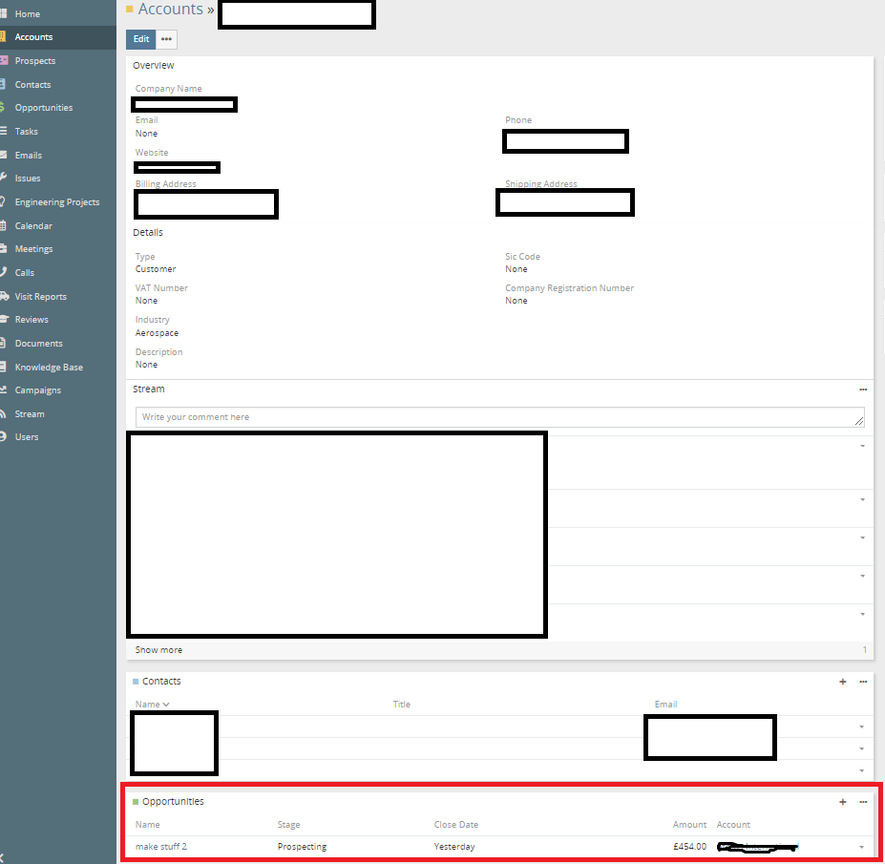Viewport: 885px width, 864px height.
Task: Click the Issues wrench icon in sidebar
Action: coord(4,179)
